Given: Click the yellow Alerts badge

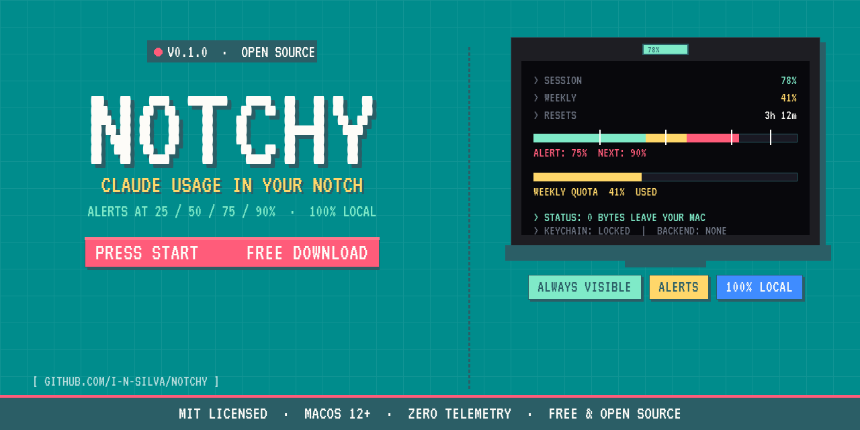Looking at the screenshot, I should [679, 287].
